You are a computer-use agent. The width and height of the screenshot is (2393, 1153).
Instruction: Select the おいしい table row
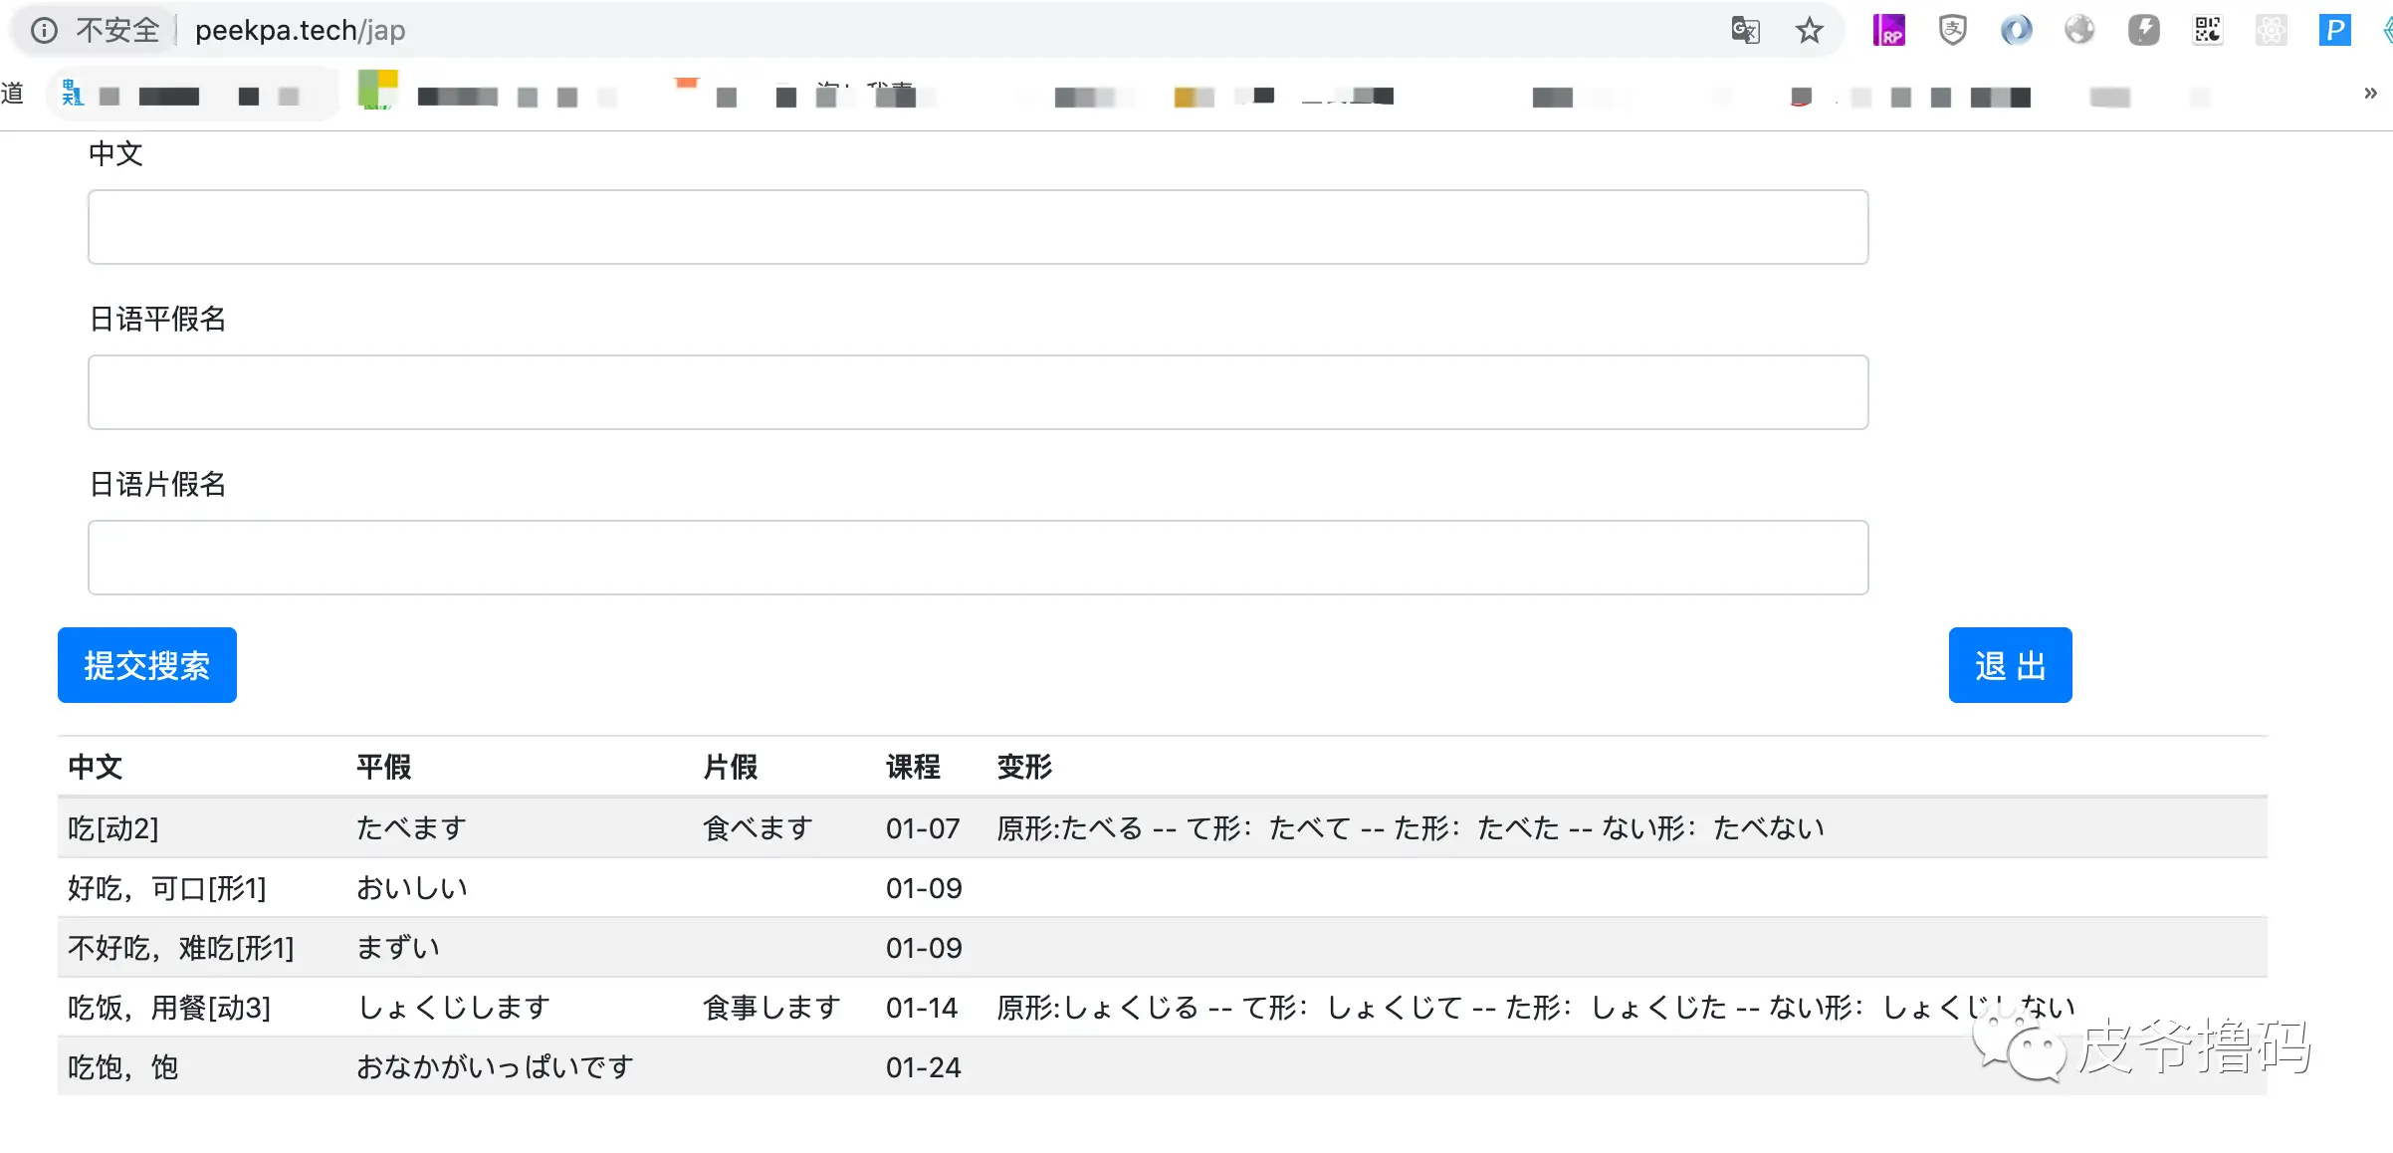point(412,888)
